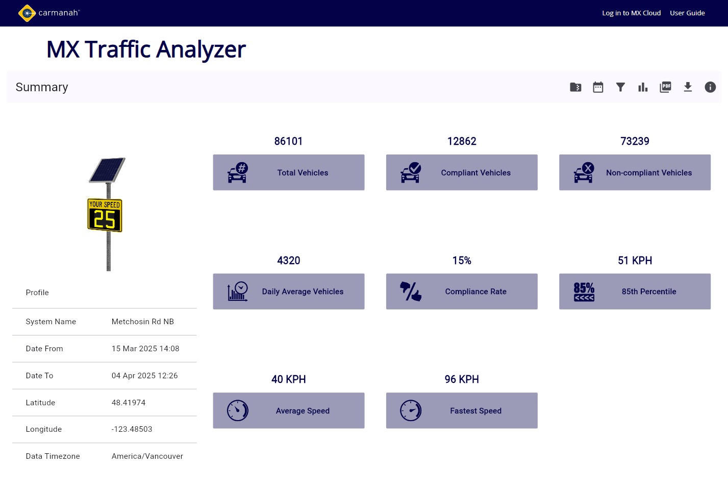This screenshot has width=728, height=494.
Task: Click the 51 KPH value
Action: (635, 261)
